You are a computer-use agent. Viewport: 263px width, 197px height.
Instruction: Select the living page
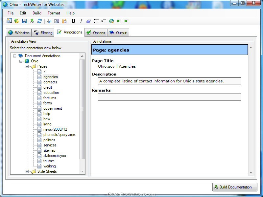[47, 124]
